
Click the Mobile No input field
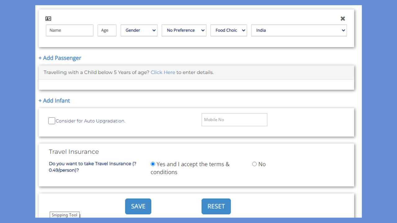point(234,120)
